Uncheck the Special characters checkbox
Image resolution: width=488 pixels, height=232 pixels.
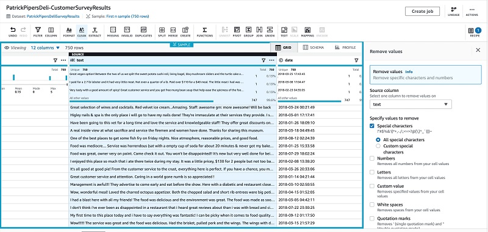coord(372,126)
